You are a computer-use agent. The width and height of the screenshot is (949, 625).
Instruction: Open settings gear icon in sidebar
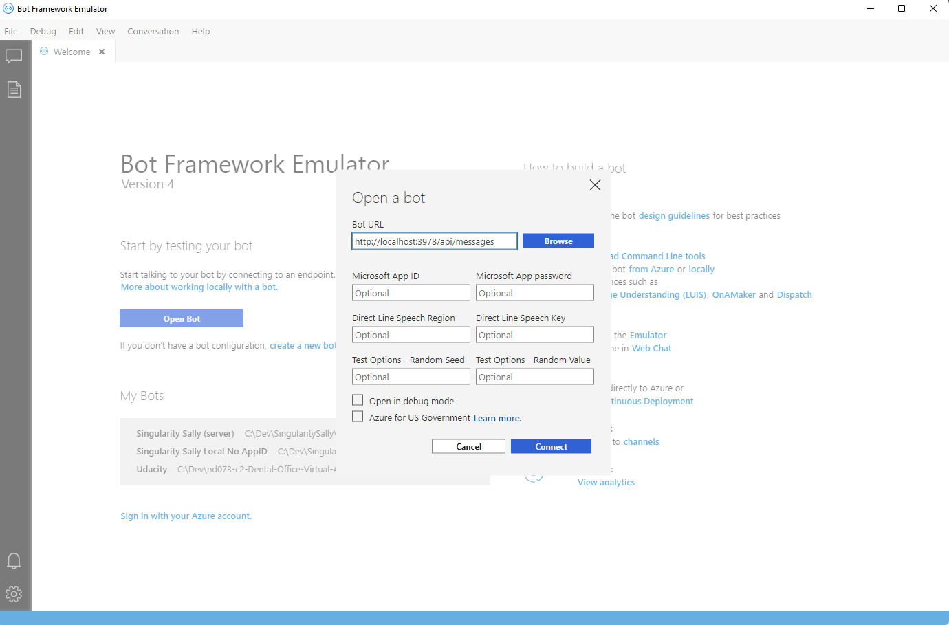coord(14,594)
